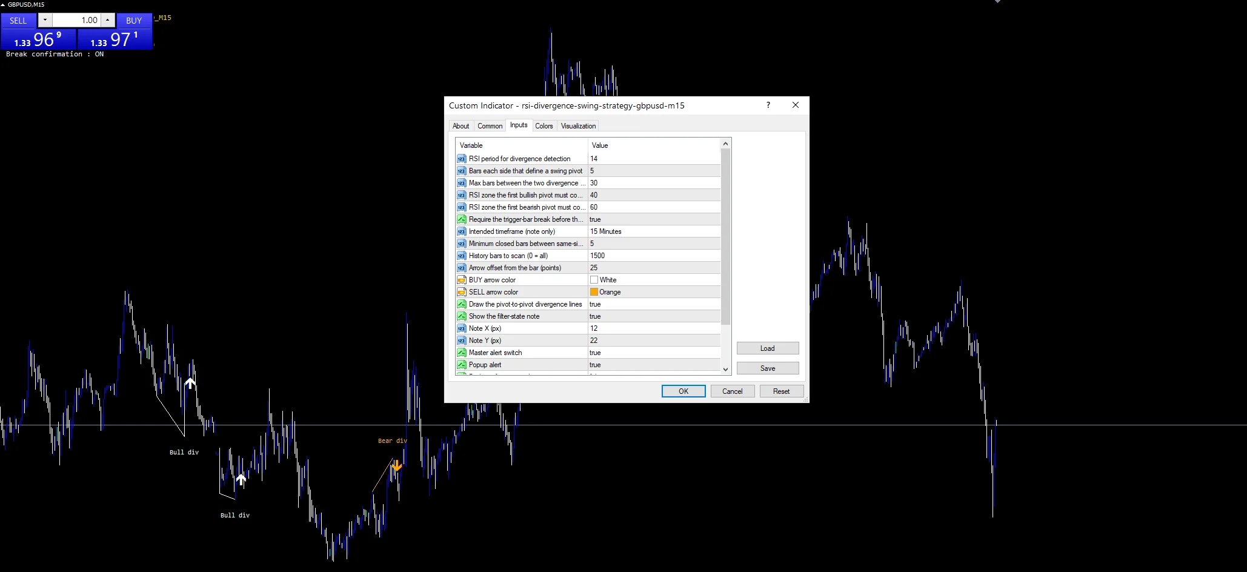Click the BUY one-click trading button

(x=134, y=20)
